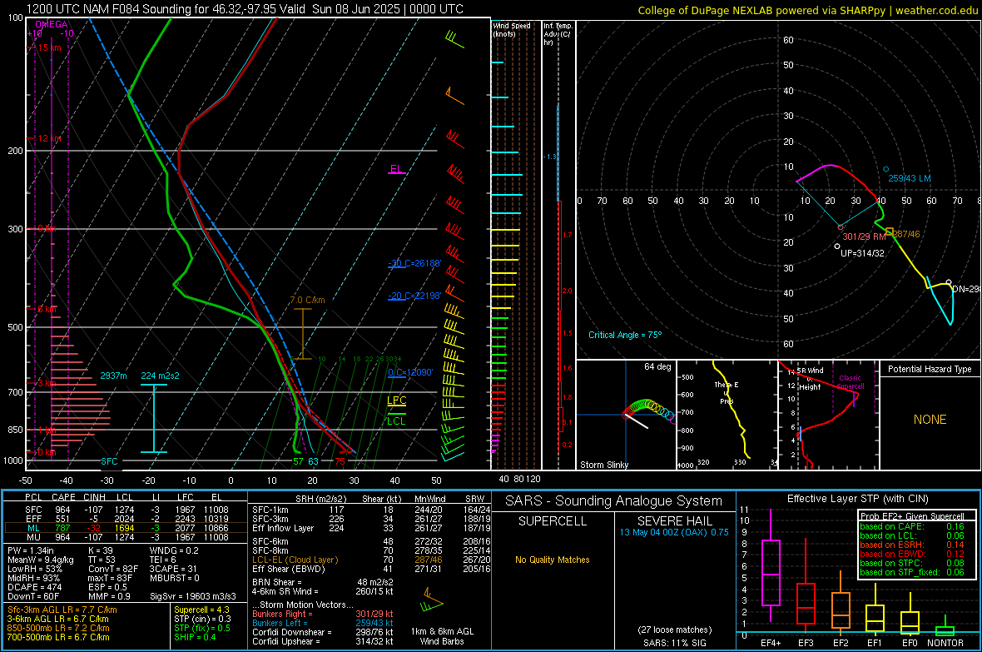The image size is (982, 652).
Task: Click the 'Critical Angle = 75°' text
Action: pos(624,335)
